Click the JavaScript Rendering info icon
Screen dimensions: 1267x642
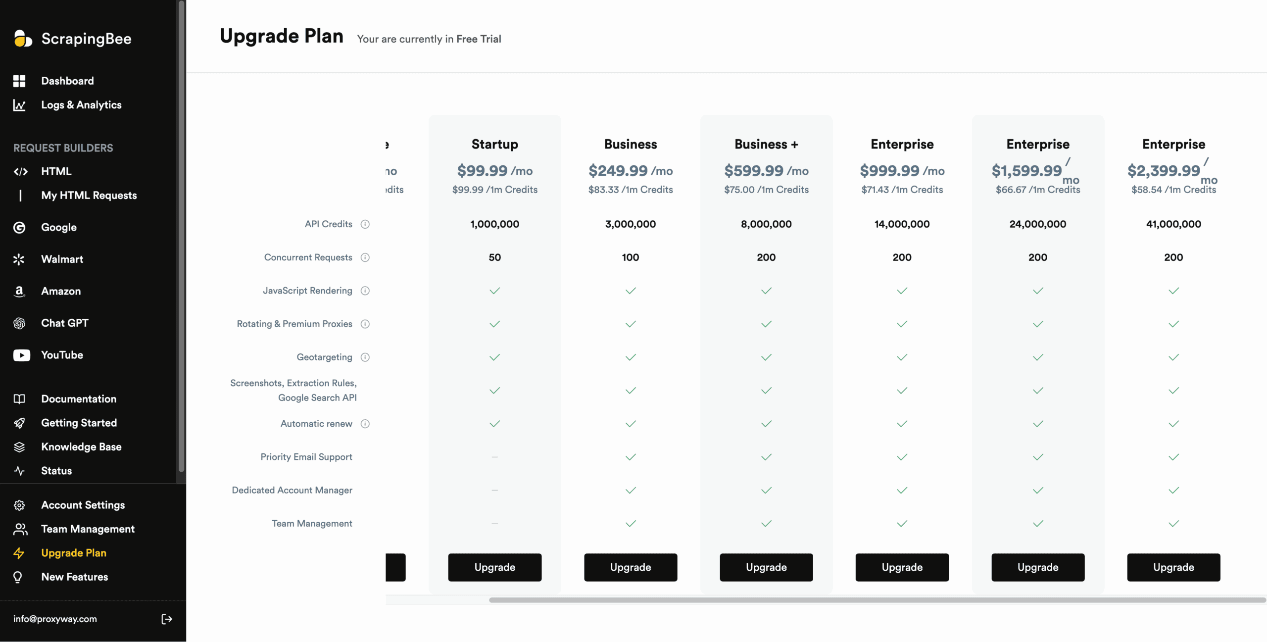click(365, 291)
